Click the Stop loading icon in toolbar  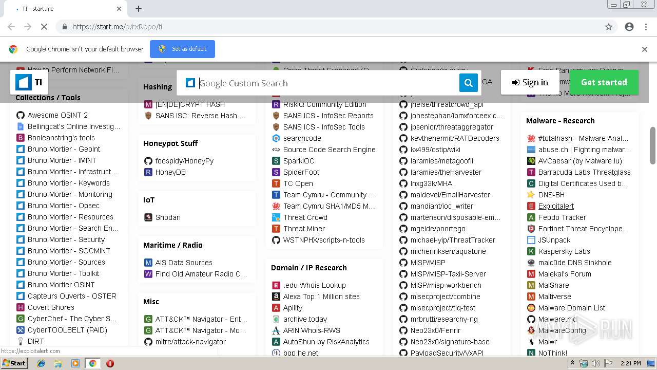click(x=44, y=27)
